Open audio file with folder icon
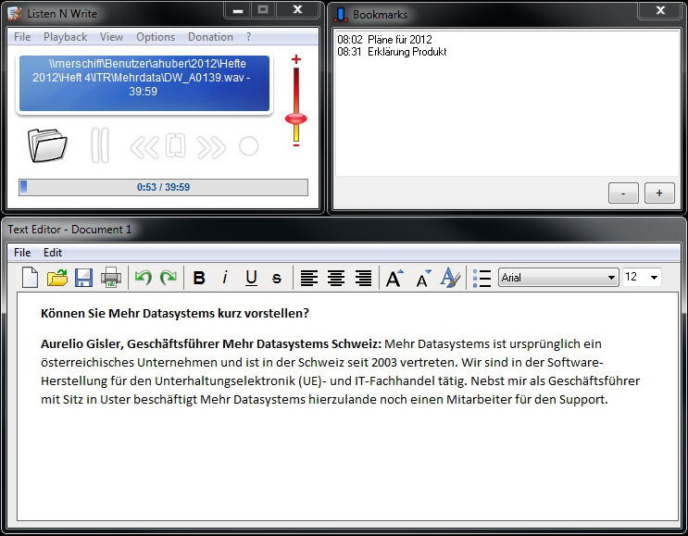 click(47, 145)
